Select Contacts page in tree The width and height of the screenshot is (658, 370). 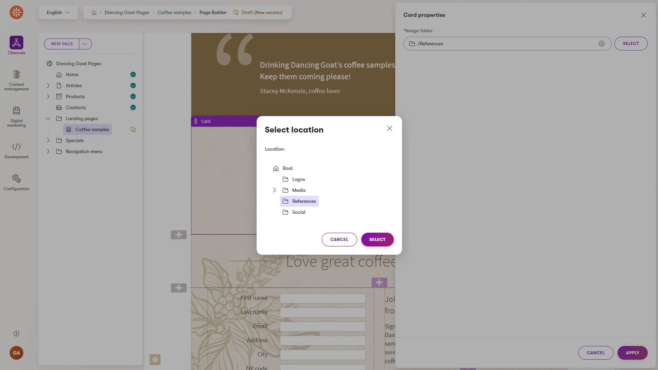tap(76, 107)
